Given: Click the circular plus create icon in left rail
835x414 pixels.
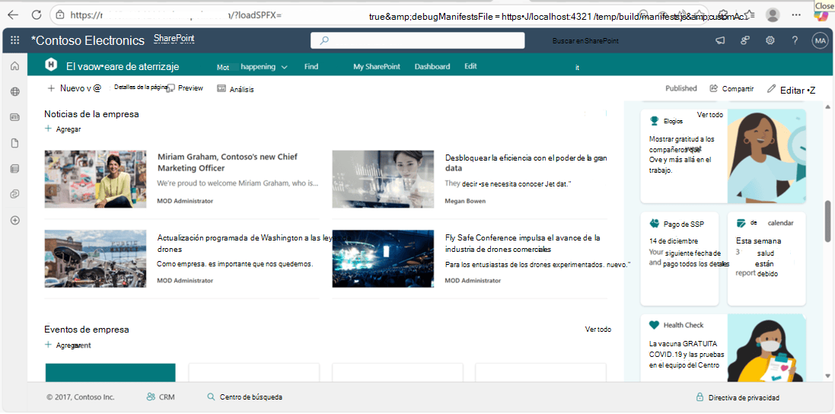Looking at the screenshot, I should (x=15, y=220).
